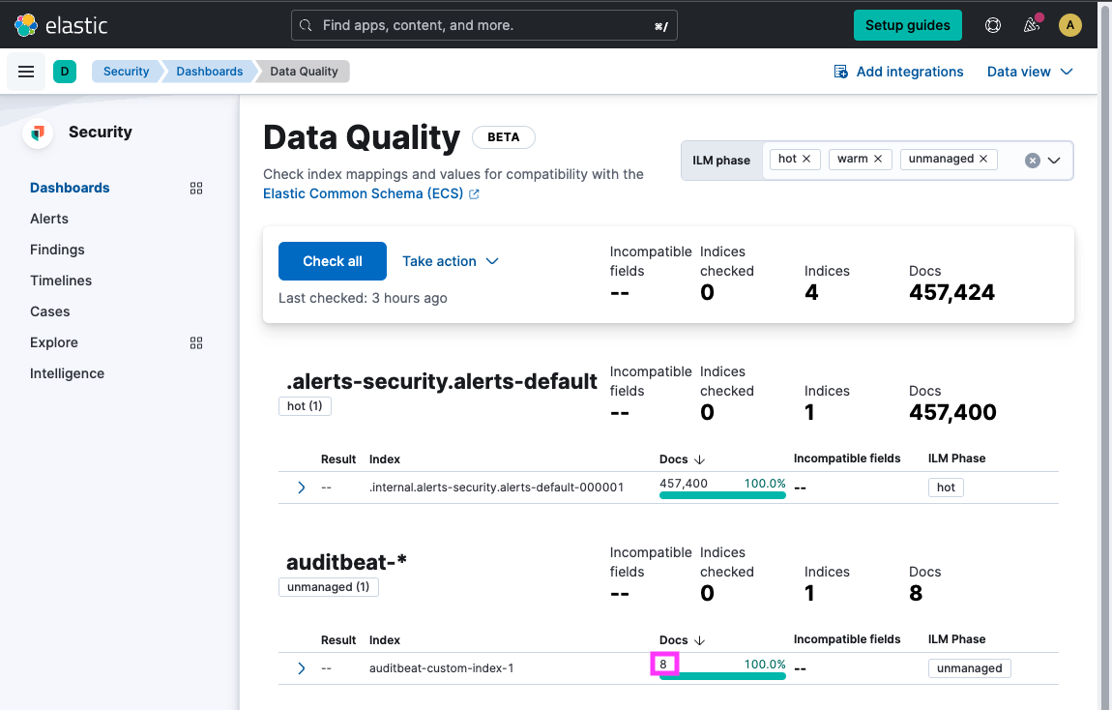The height and width of the screenshot is (710, 1112).
Task: Click auditbeat-* pattern heading
Action: (346, 562)
